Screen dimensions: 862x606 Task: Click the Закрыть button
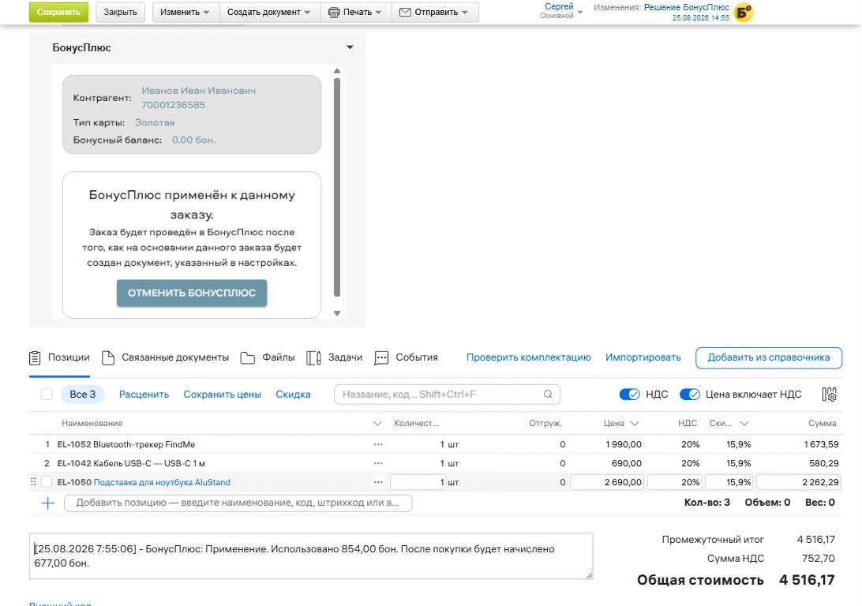121,12
